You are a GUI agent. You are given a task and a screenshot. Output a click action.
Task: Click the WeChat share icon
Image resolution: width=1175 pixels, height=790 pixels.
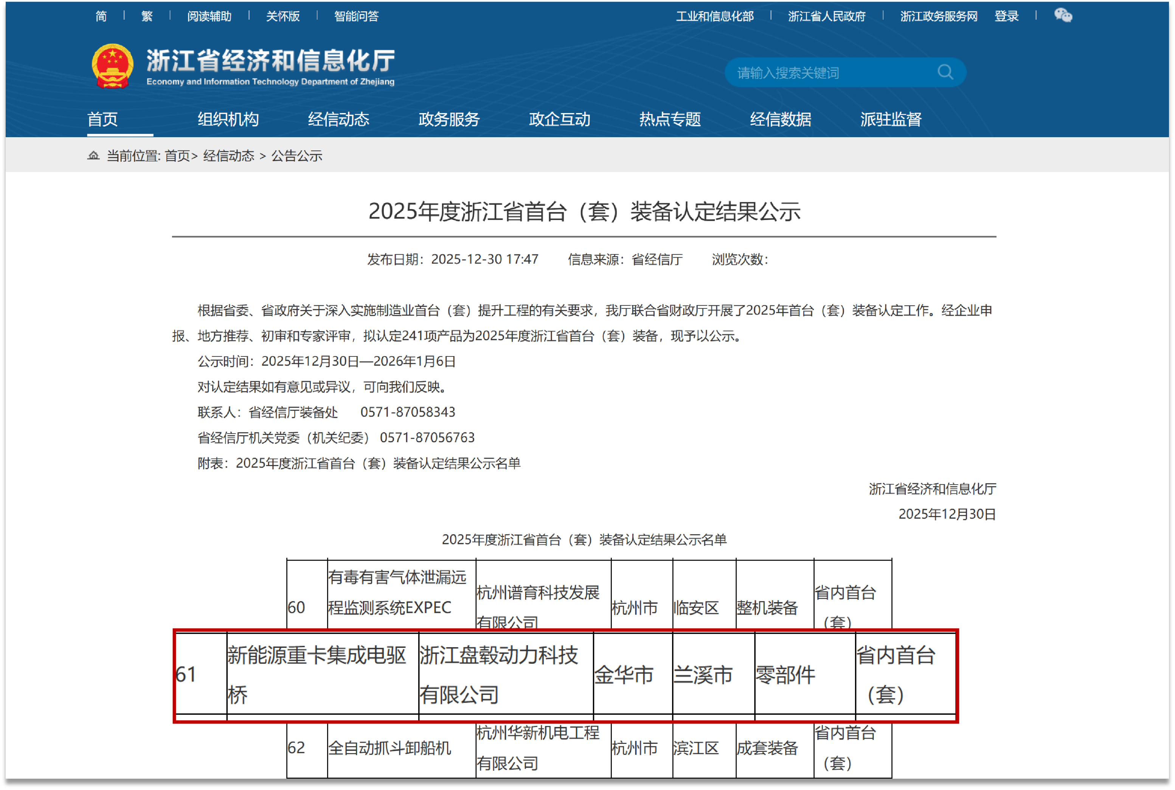tap(1063, 15)
